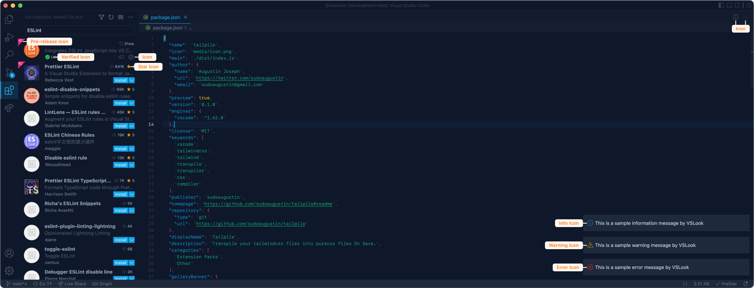Toggle the secondary side bar visibility

click(x=737, y=5)
